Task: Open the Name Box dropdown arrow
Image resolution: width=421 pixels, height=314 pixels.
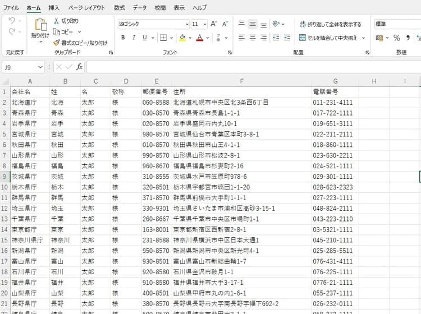Action: pos(40,67)
